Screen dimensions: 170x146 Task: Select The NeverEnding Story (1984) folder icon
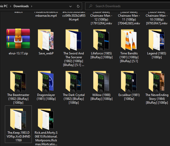tap(157, 81)
